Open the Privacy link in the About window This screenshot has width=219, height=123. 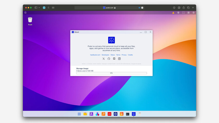tap(124, 55)
